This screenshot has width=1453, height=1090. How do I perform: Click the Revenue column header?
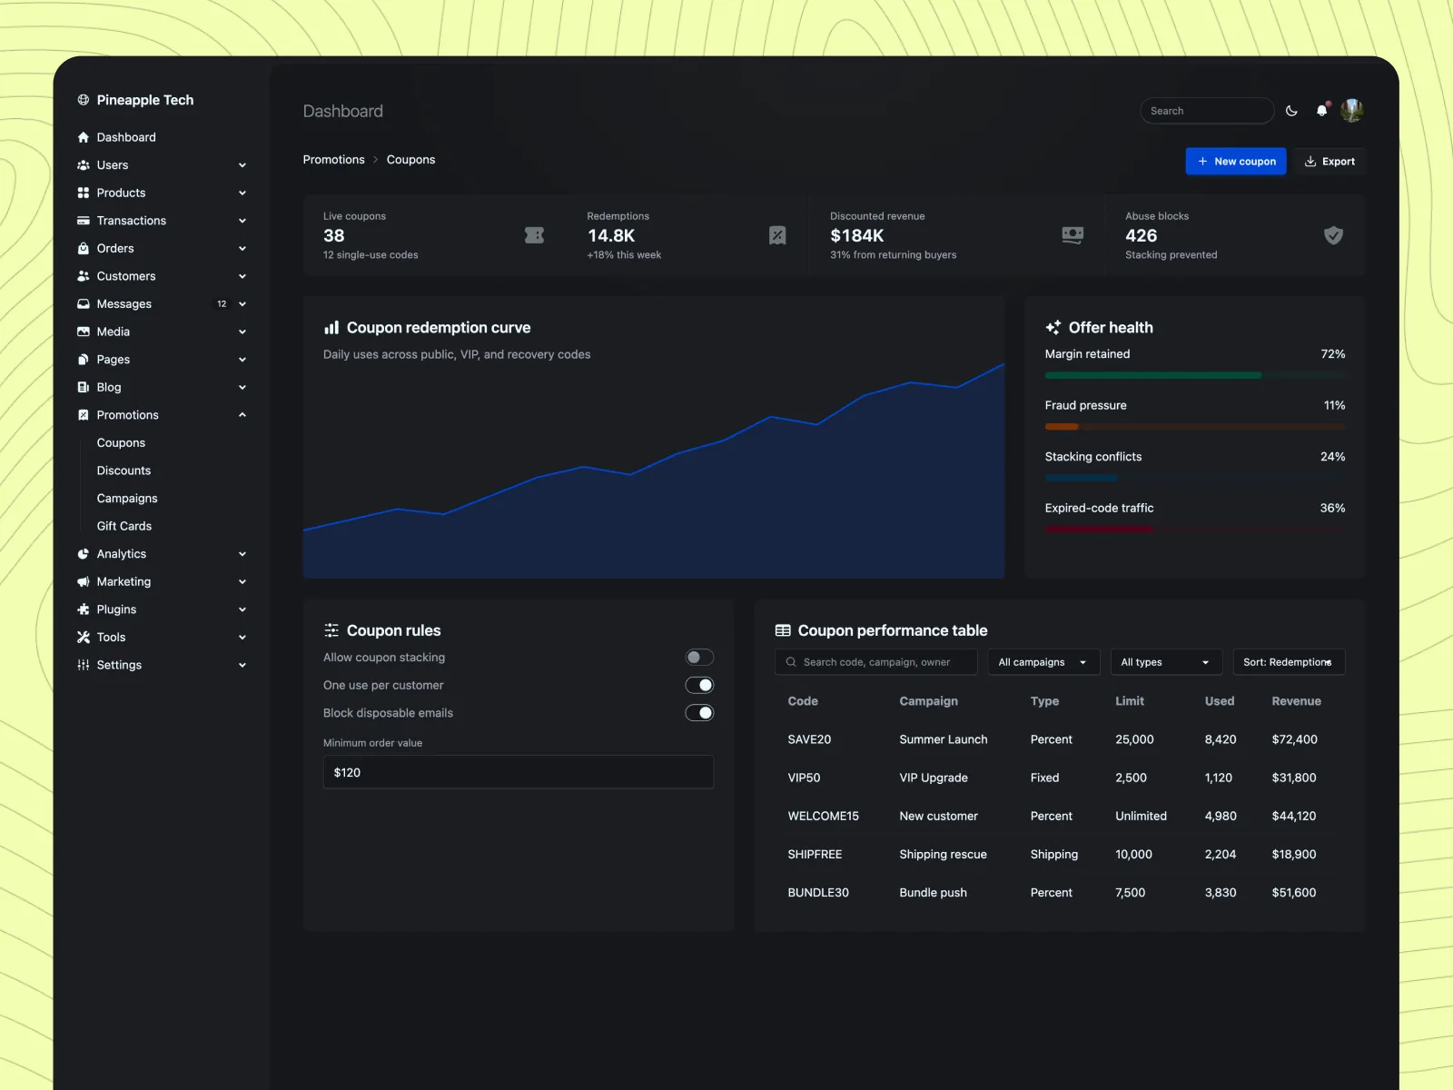pyautogui.click(x=1296, y=701)
